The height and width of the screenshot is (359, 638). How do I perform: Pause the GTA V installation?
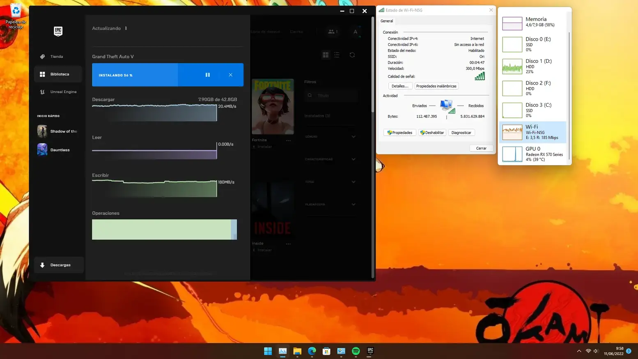click(x=207, y=75)
